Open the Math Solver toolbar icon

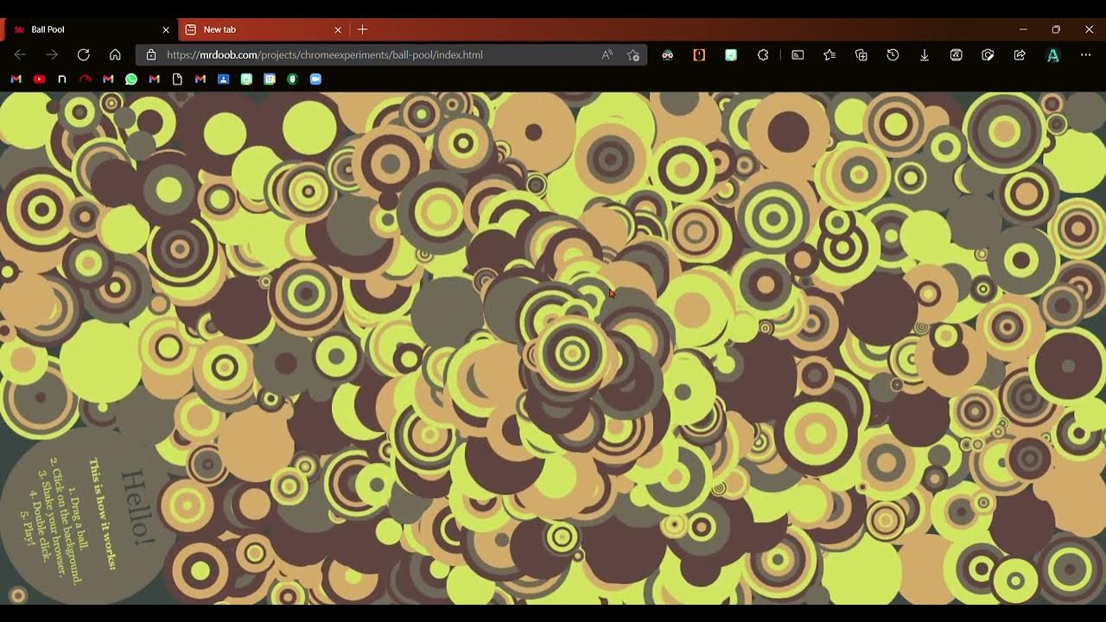957,54
